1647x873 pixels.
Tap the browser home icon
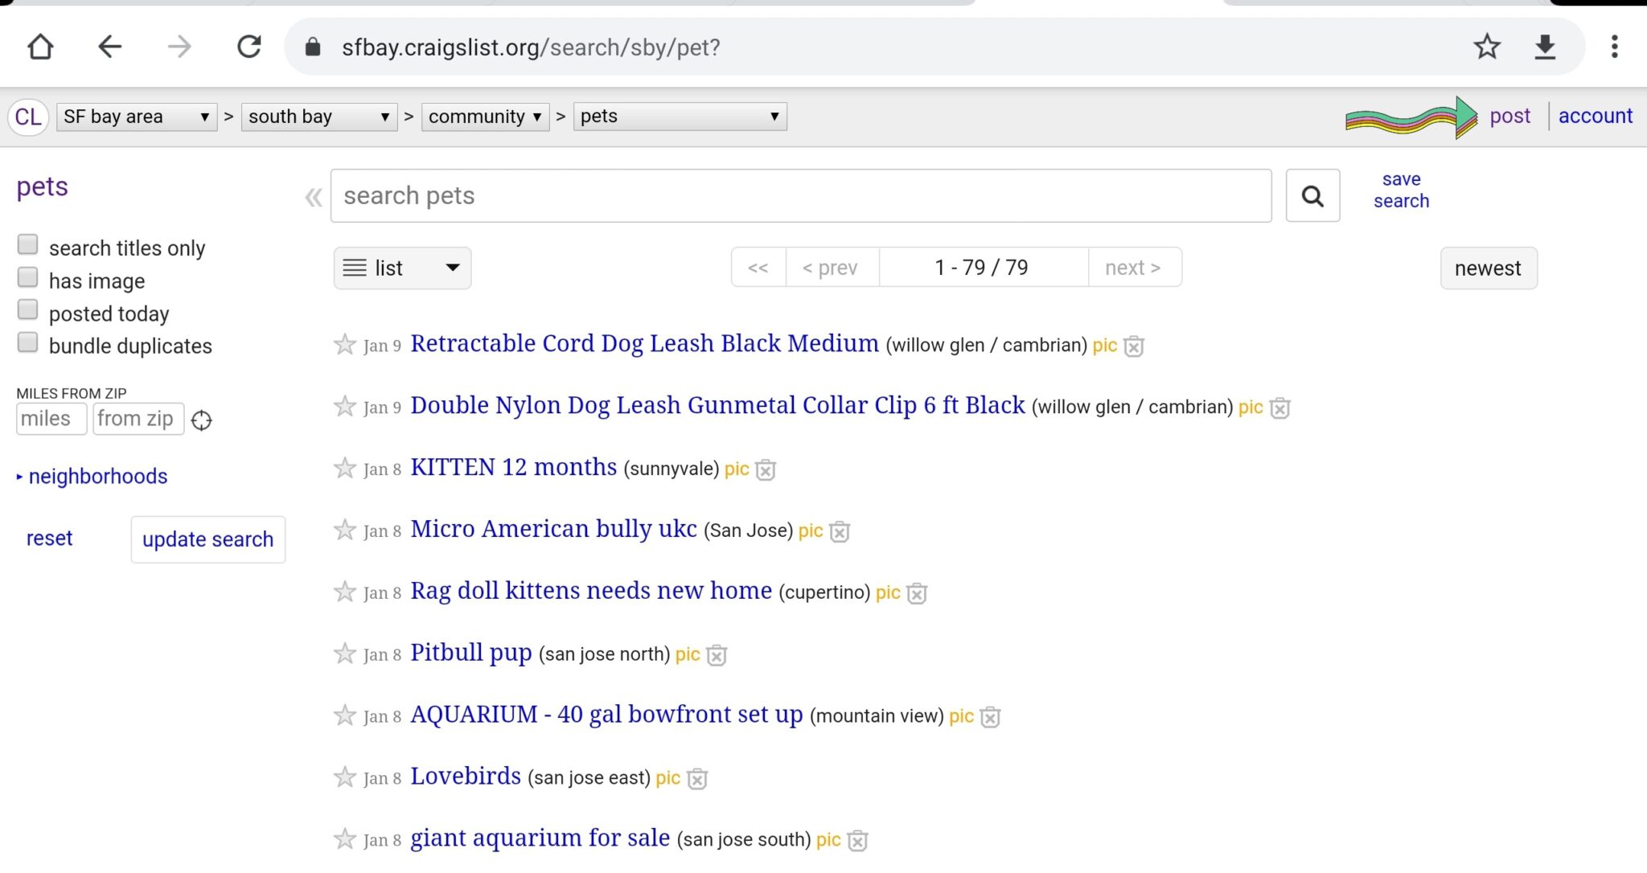coord(40,47)
